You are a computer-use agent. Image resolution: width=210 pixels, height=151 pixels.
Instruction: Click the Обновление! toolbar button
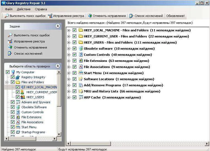click(175, 16)
